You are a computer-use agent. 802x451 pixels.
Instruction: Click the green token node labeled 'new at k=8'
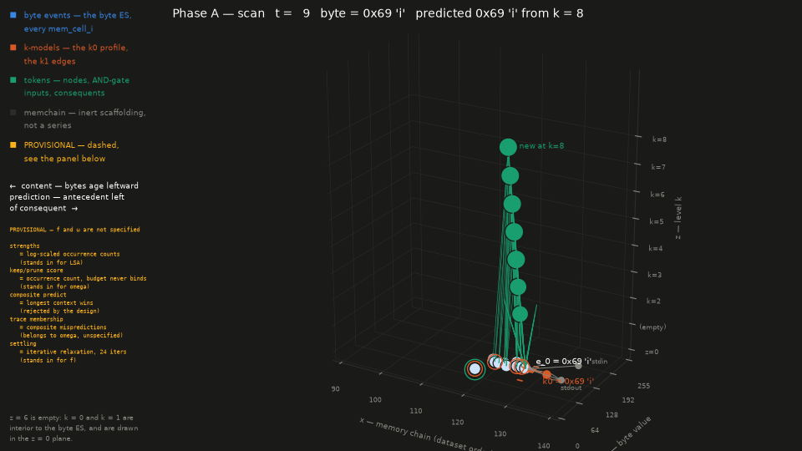click(508, 147)
